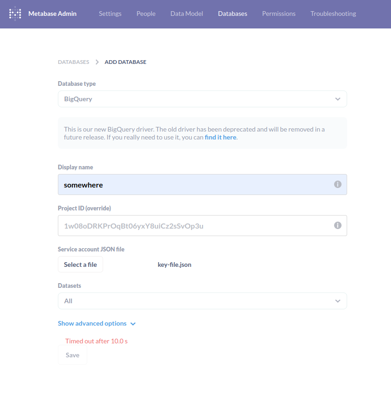The width and height of the screenshot is (391, 404).
Task: Click the dropdown arrow on the Datasets selector
Action: (337, 301)
